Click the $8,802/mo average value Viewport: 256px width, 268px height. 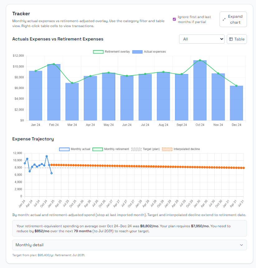click(x=149, y=226)
